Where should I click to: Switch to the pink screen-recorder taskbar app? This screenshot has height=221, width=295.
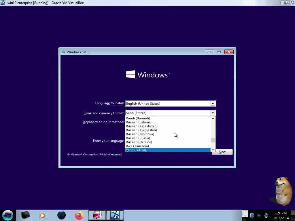pos(97,215)
